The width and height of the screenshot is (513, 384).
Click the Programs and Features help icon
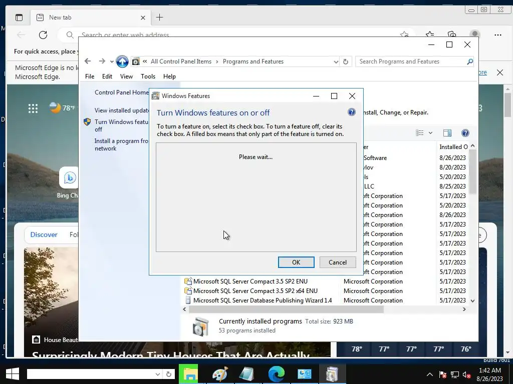(465, 133)
